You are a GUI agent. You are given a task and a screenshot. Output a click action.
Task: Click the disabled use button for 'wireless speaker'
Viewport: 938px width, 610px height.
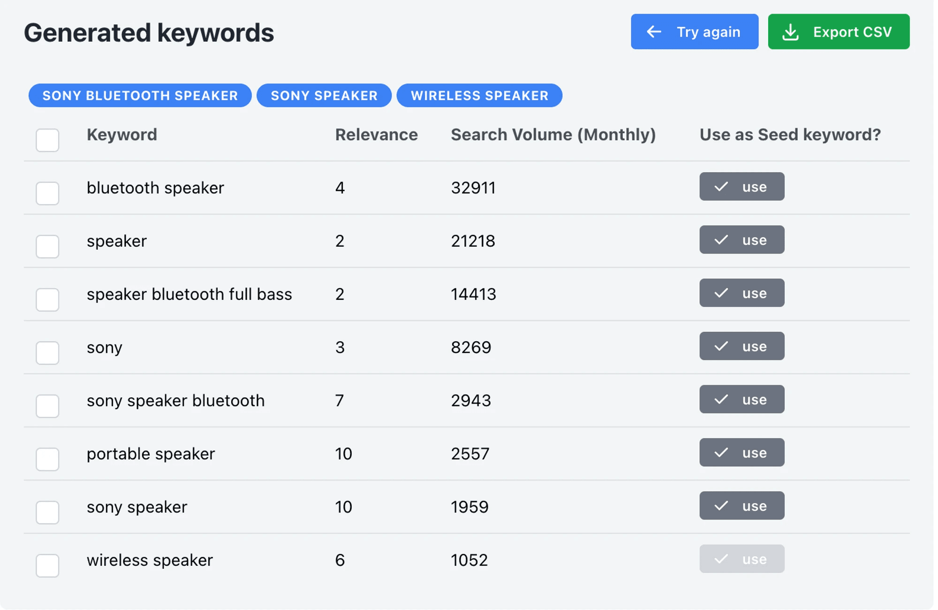pos(741,559)
